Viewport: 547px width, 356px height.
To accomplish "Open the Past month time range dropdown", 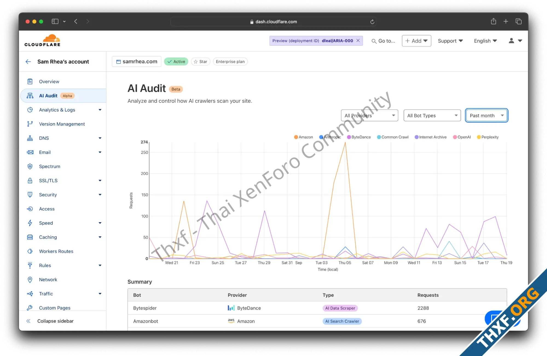I will pyautogui.click(x=487, y=115).
